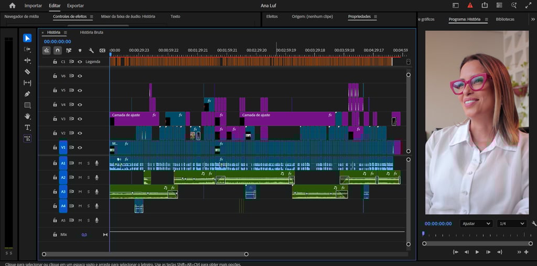Switch to the Exportar workspace tab
This screenshot has height=266, width=537.
coord(75,6)
